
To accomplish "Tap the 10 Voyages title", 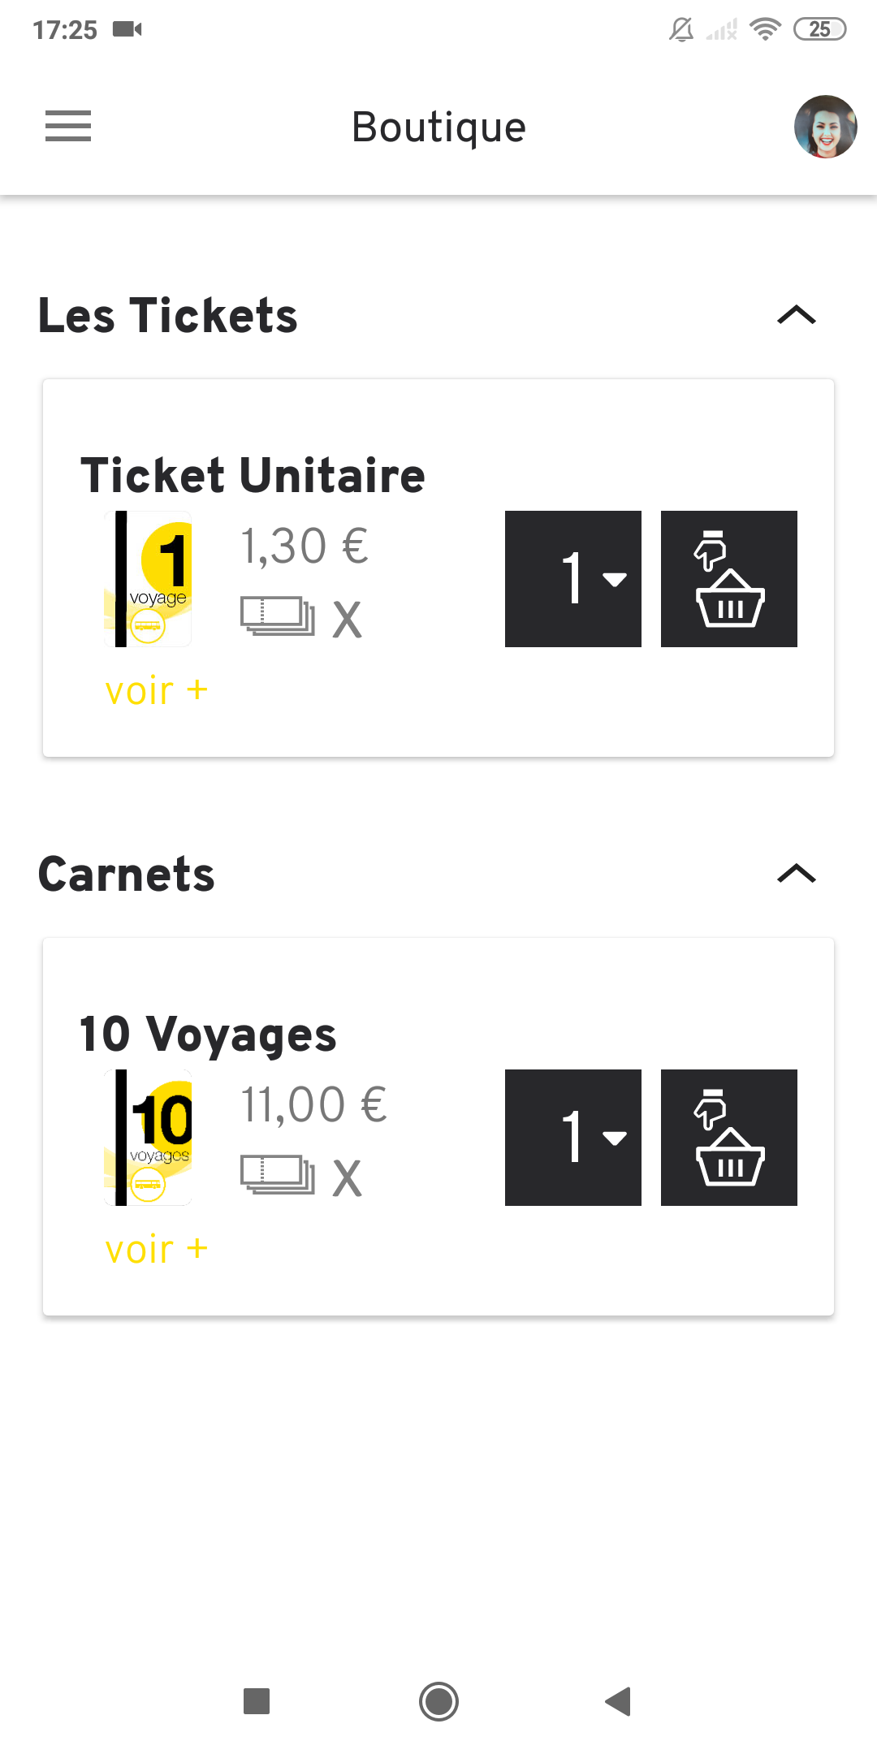I will click(x=208, y=1035).
